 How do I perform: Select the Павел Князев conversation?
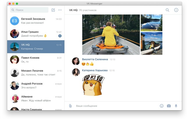coord(36,60)
